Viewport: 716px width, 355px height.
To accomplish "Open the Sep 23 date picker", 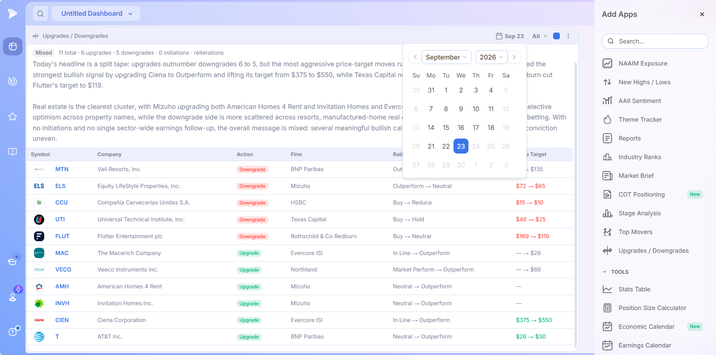I will click(510, 36).
